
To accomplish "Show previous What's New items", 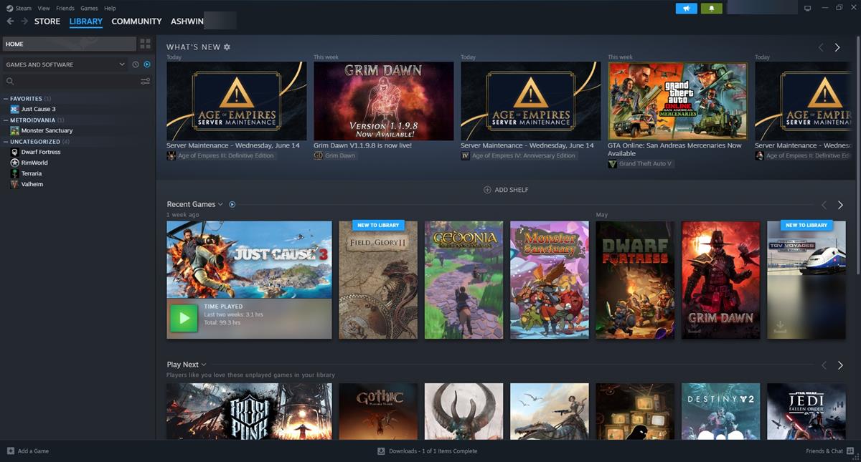I will [x=821, y=47].
